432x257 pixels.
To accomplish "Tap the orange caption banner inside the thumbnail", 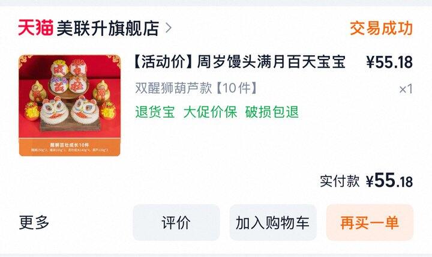I will click(70, 147).
